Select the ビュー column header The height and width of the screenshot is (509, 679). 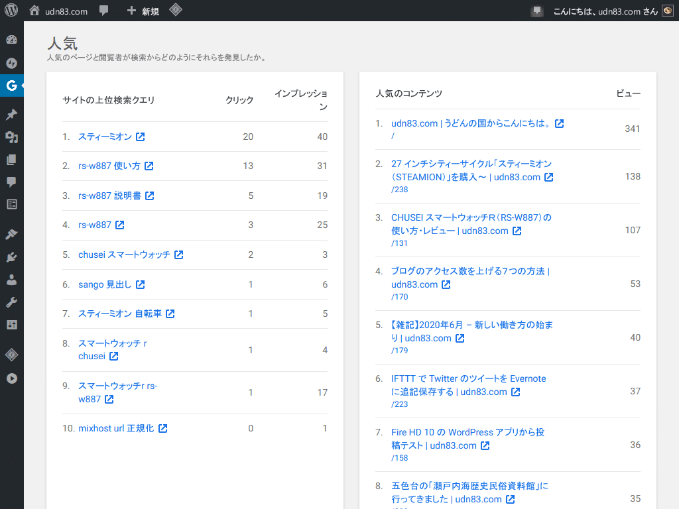click(x=628, y=93)
